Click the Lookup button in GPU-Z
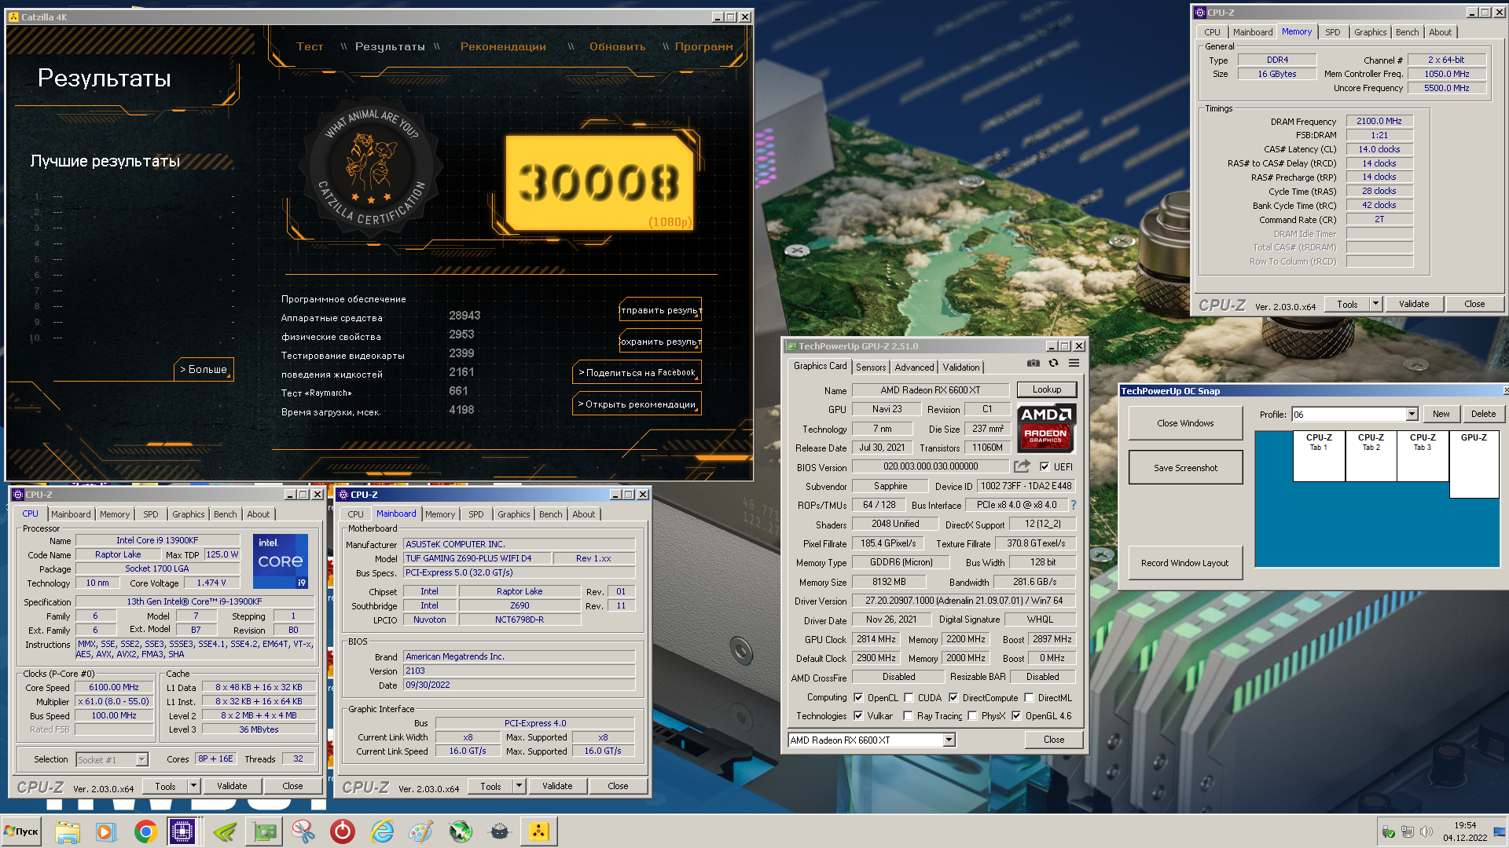 click(1046, 389)
